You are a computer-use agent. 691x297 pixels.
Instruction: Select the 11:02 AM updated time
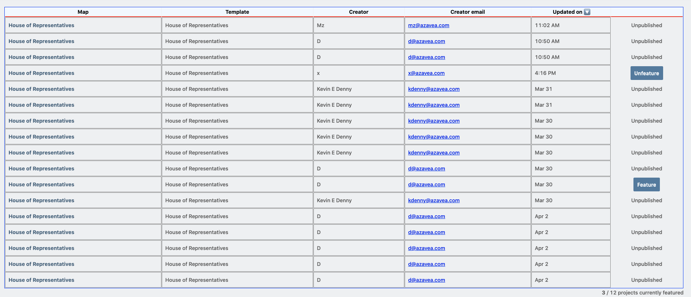[x=547, y=25]
